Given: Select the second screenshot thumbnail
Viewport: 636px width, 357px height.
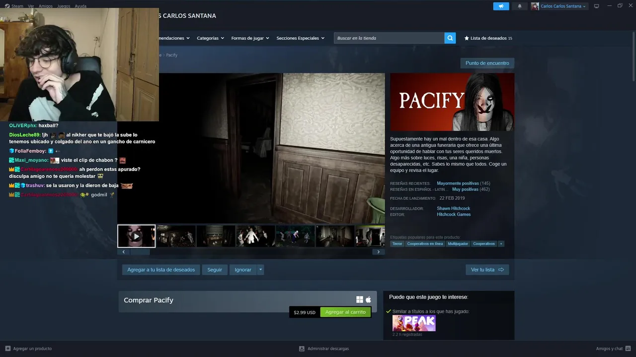Looking at the screenshot, I should pyautogui.click(x=176, y=236).
